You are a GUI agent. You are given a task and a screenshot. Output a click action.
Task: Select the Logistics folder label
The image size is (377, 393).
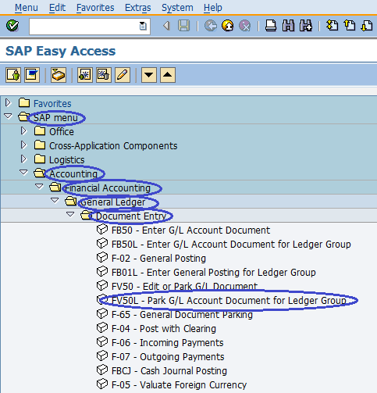(67, 160)
